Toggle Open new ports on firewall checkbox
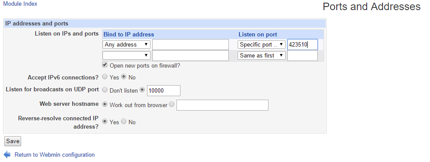430x162 pixels. (x=105, y=65)
